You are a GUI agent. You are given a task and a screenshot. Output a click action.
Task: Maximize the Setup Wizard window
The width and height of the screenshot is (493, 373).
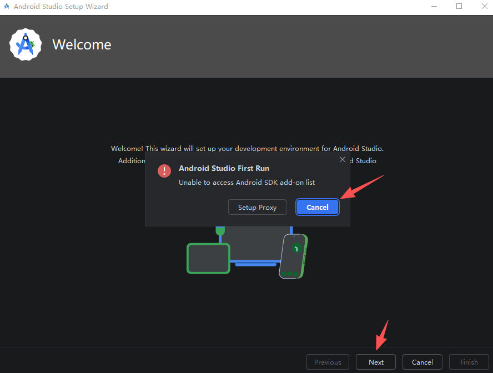459,6
